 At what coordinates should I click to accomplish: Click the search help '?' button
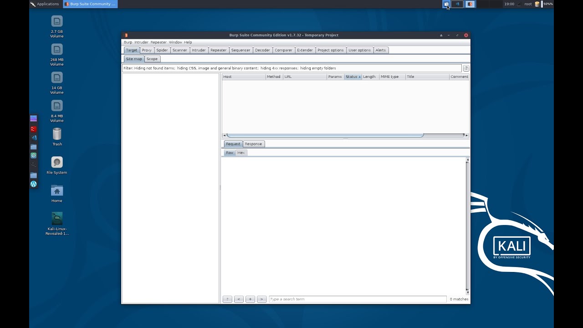(227, 299)
